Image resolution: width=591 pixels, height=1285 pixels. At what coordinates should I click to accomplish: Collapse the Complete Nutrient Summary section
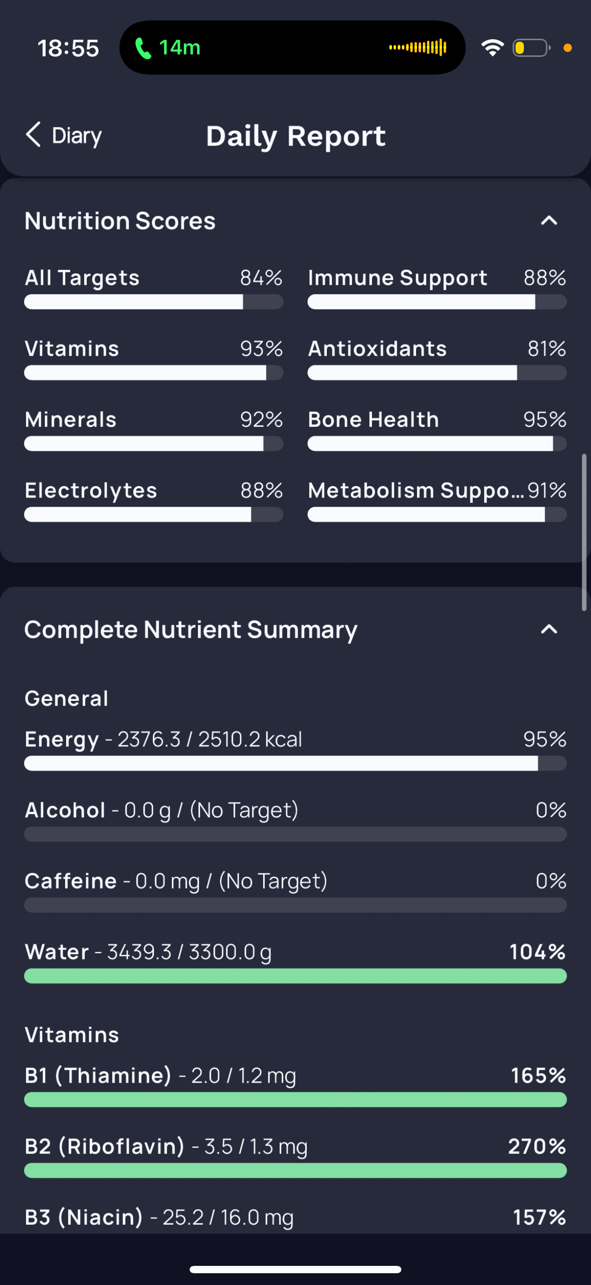pyautogui.click(x=549, y=629)
